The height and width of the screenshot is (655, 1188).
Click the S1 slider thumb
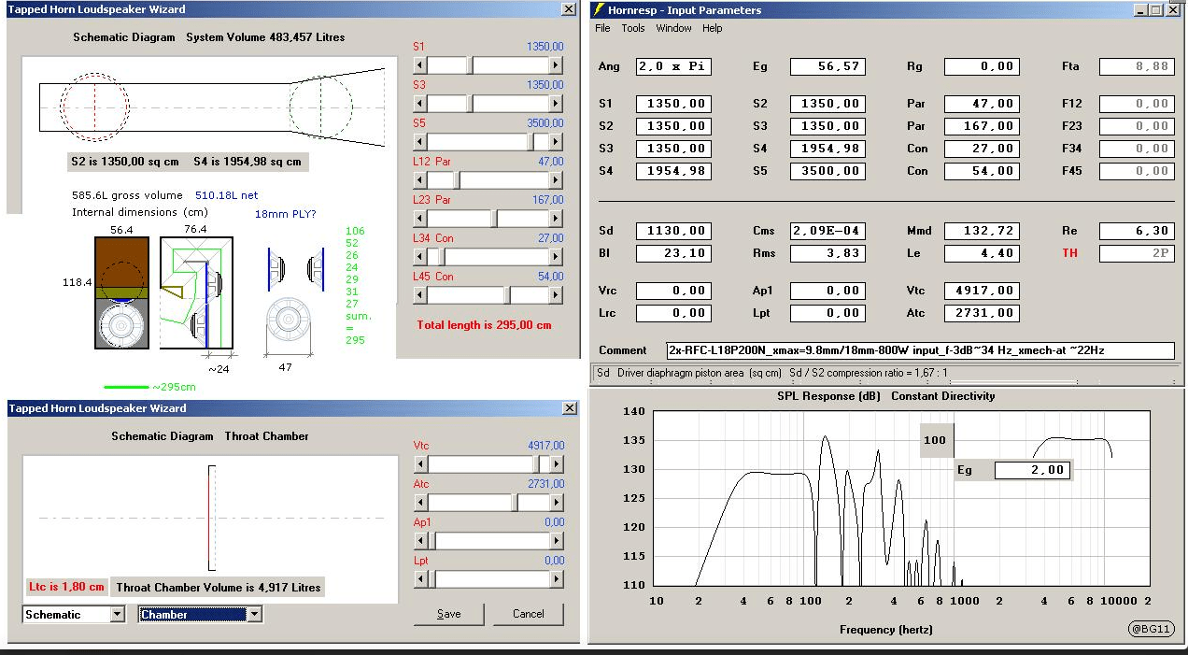pyautogui.click(x=470, y=65)
